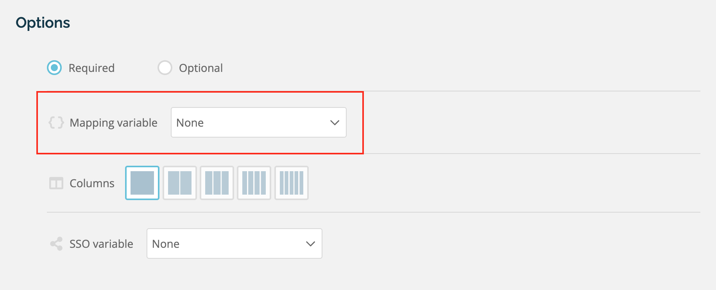
Task: Select the Required radio button
Action: point(54,68)
